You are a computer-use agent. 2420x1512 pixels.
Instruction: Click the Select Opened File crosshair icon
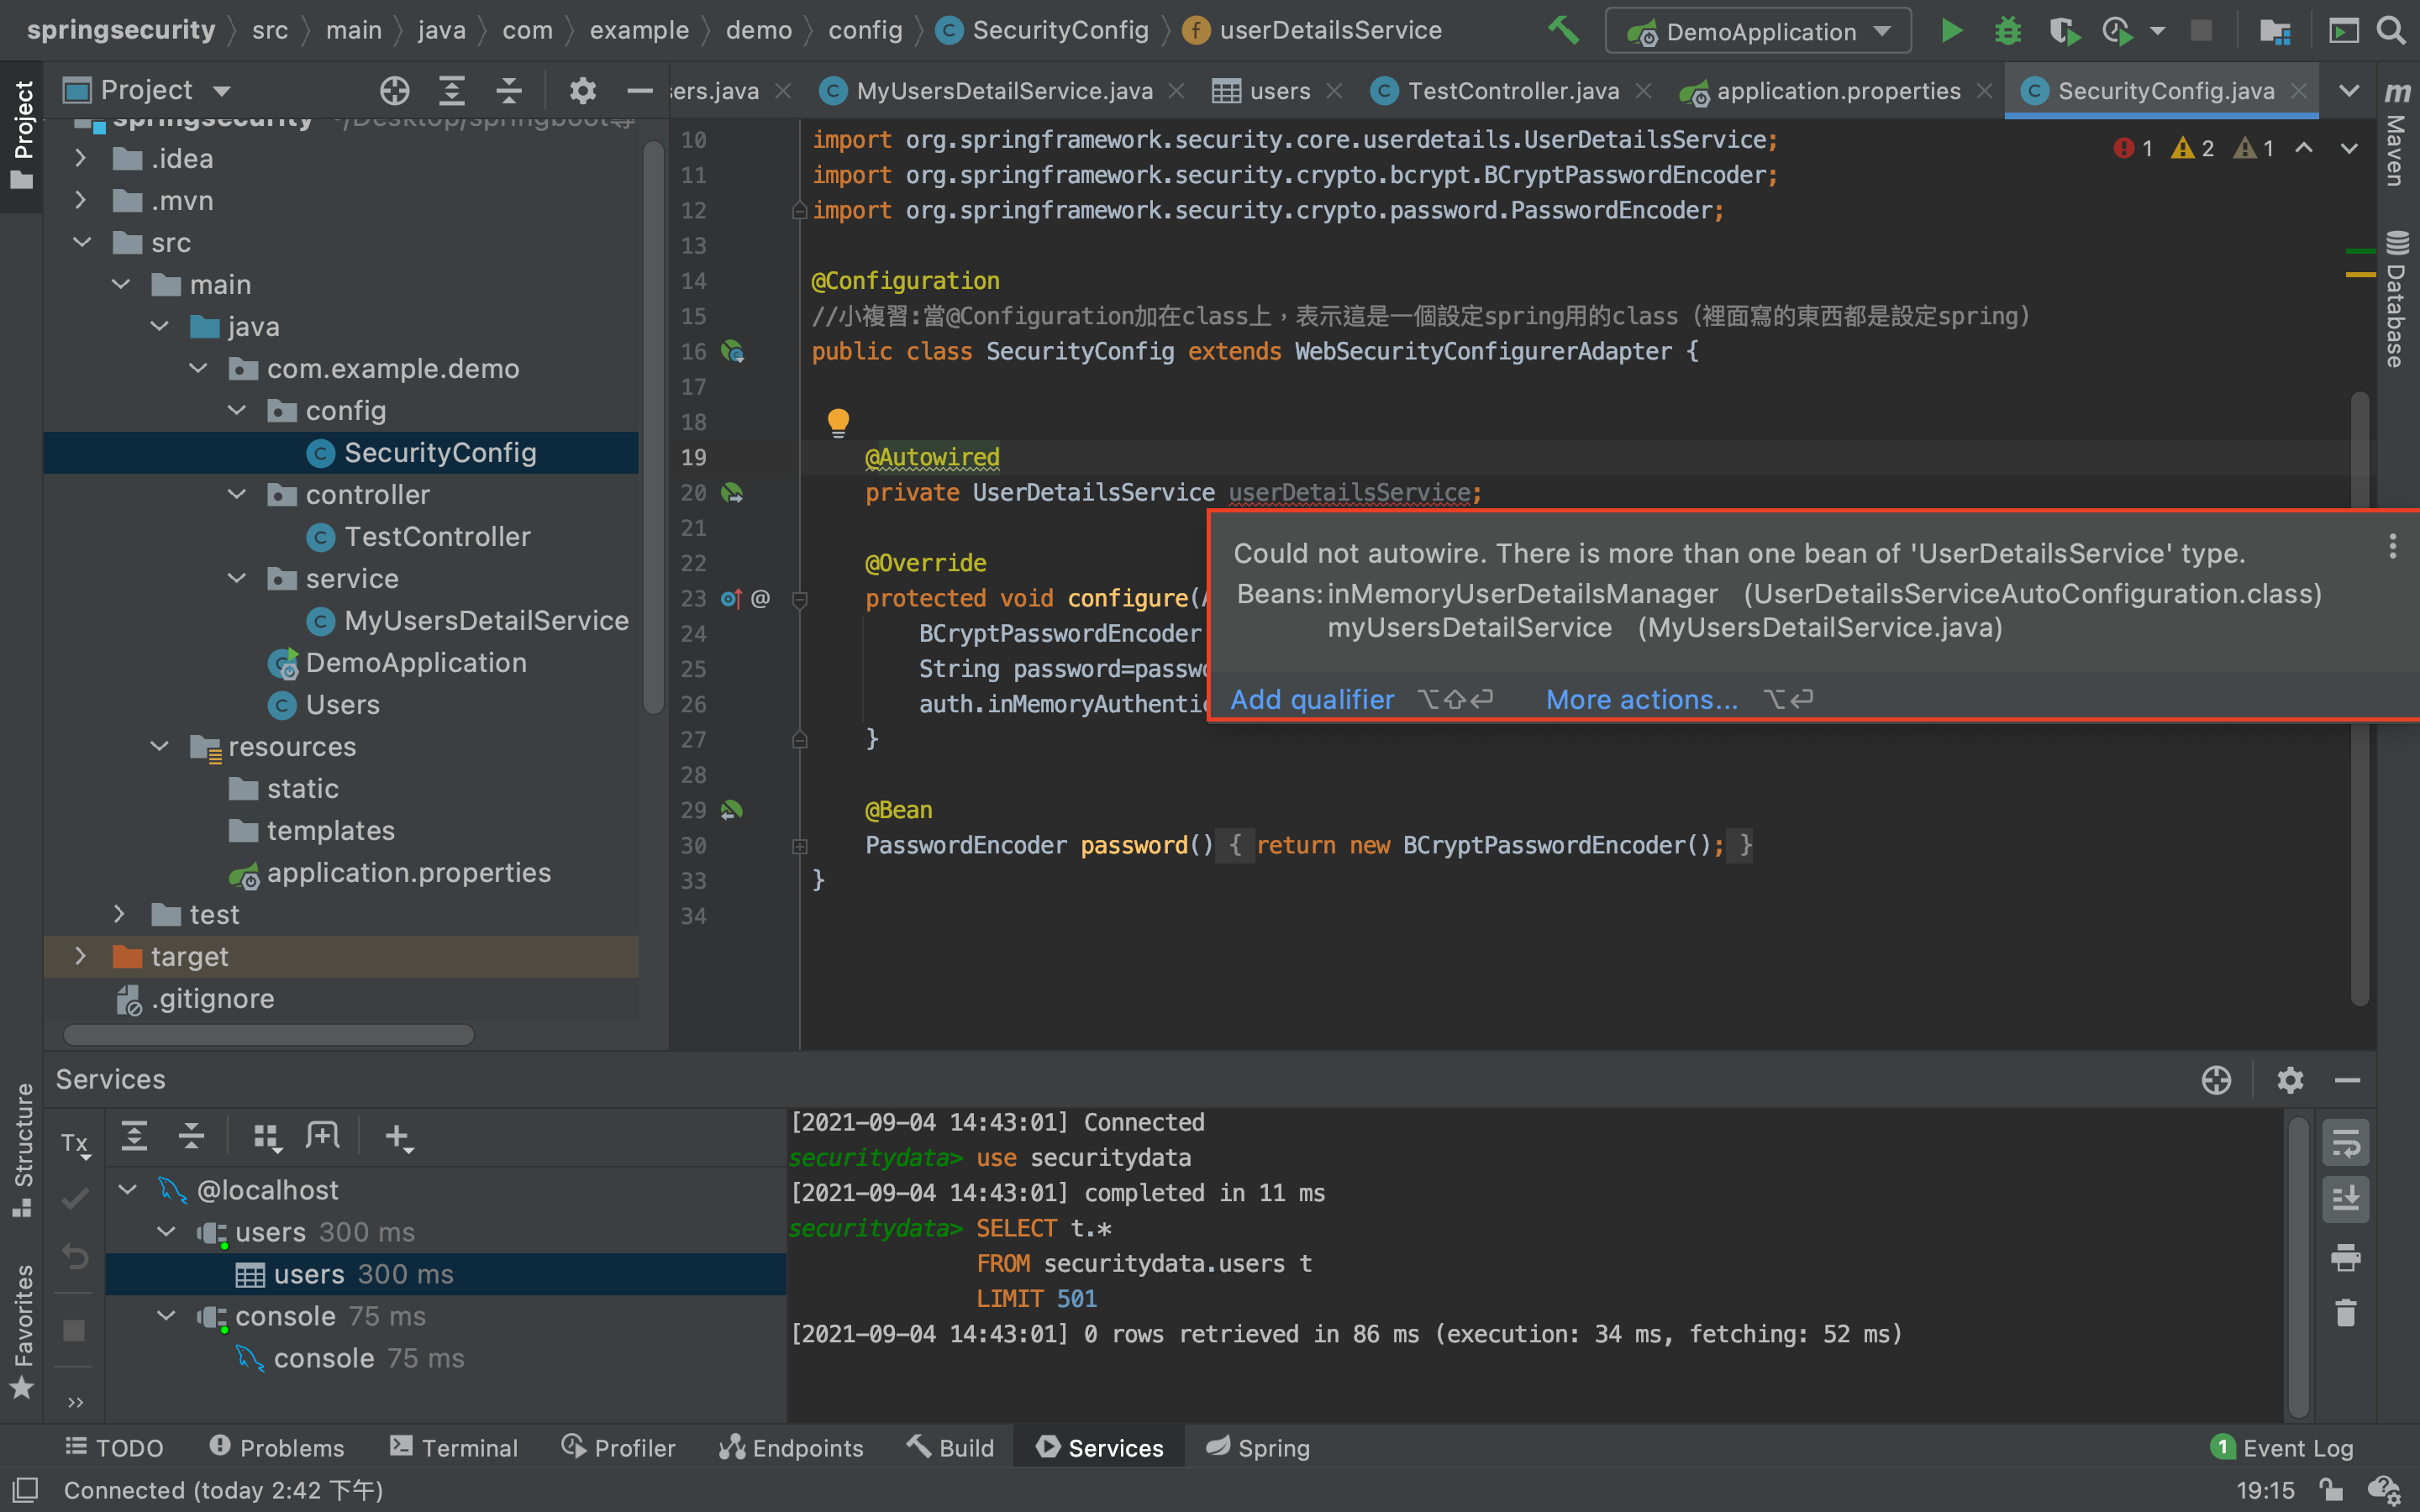click(x=394, y=91)
